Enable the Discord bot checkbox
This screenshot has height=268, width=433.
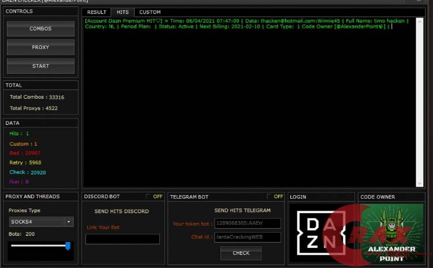point(148,196)
